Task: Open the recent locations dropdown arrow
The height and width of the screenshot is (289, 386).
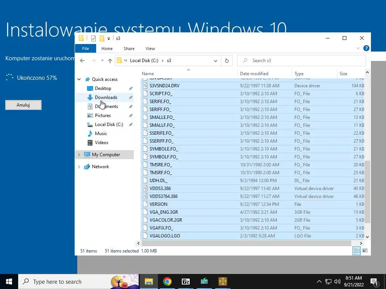Action: point(102,61)
